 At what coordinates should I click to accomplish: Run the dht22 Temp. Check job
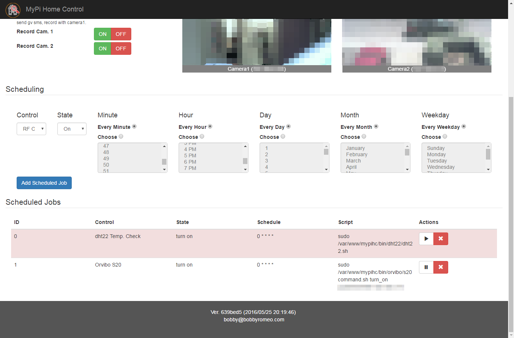[x=426, y=239]
